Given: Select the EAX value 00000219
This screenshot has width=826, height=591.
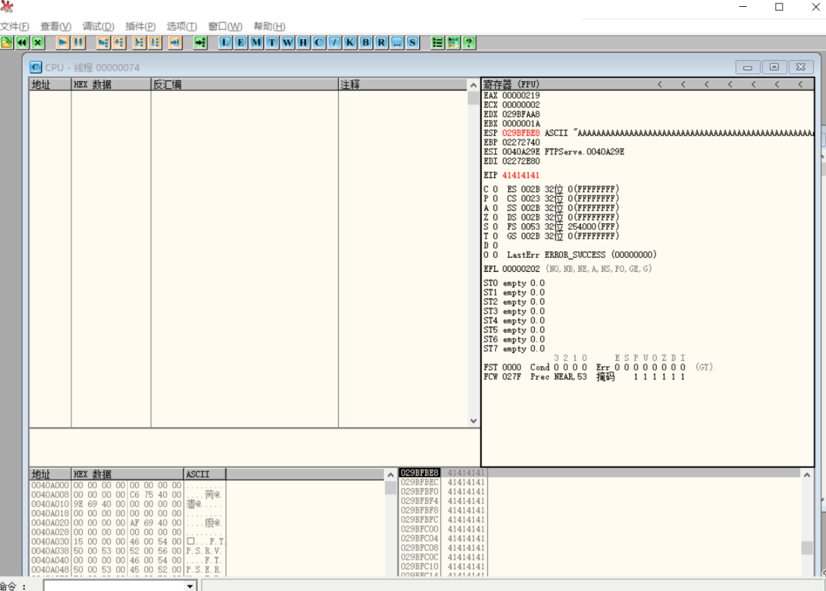Looking at the screenshot, I should click(521, 96).
